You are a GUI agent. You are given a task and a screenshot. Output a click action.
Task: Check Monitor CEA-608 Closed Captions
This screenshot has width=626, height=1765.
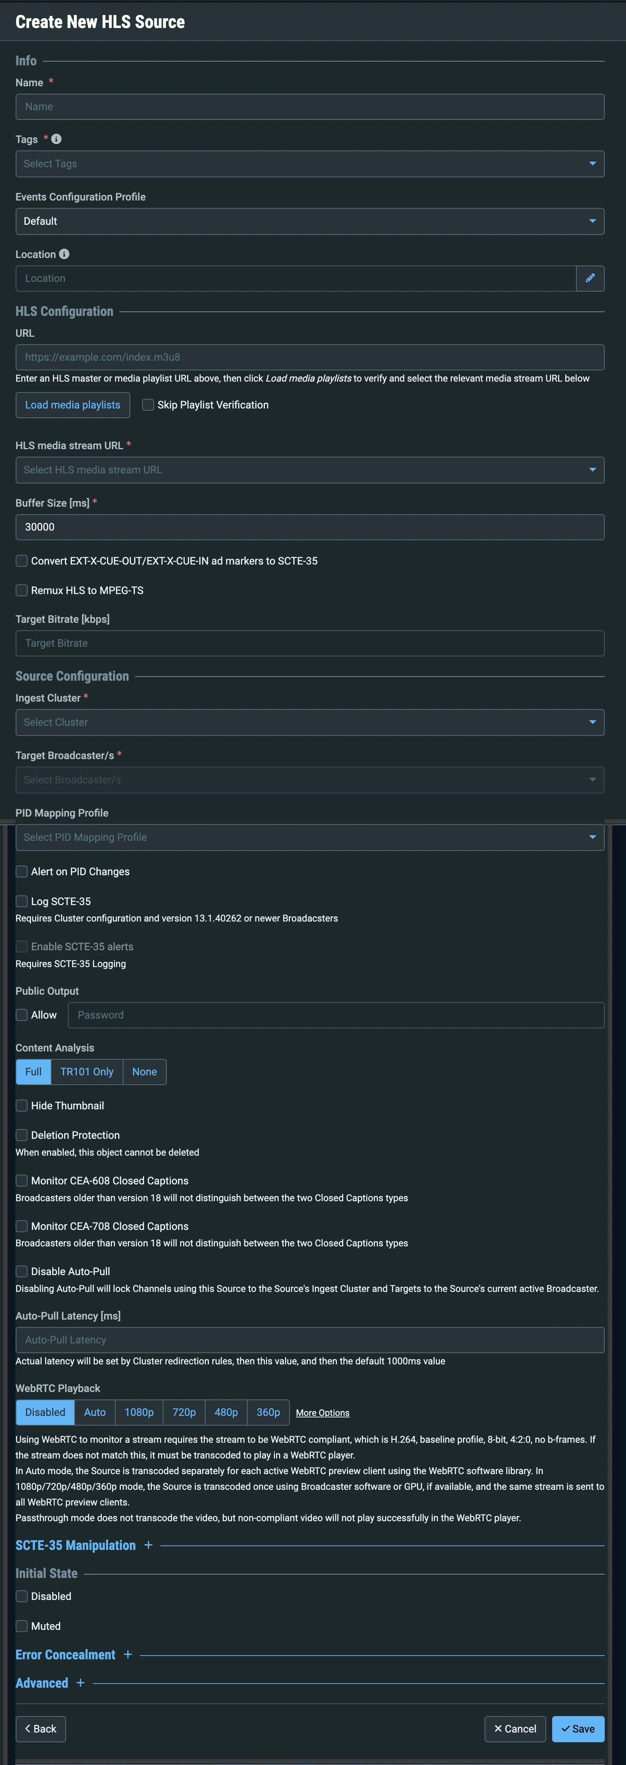(x=22, y=1181)
